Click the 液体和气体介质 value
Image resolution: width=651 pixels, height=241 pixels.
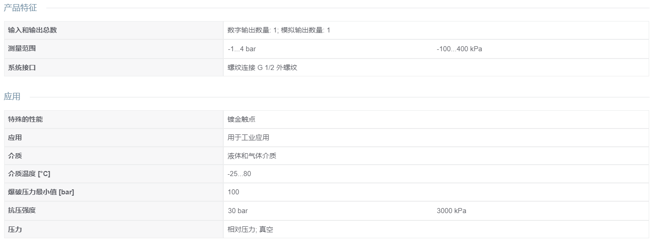pos(252,156)
